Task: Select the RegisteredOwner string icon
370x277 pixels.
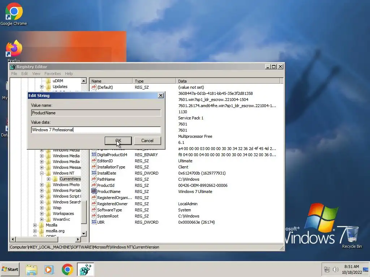Action: [x=94, y=203]
